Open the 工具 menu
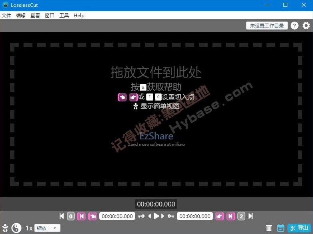The height and width of the screenshot is (234, 313). (x=64, y=15)
